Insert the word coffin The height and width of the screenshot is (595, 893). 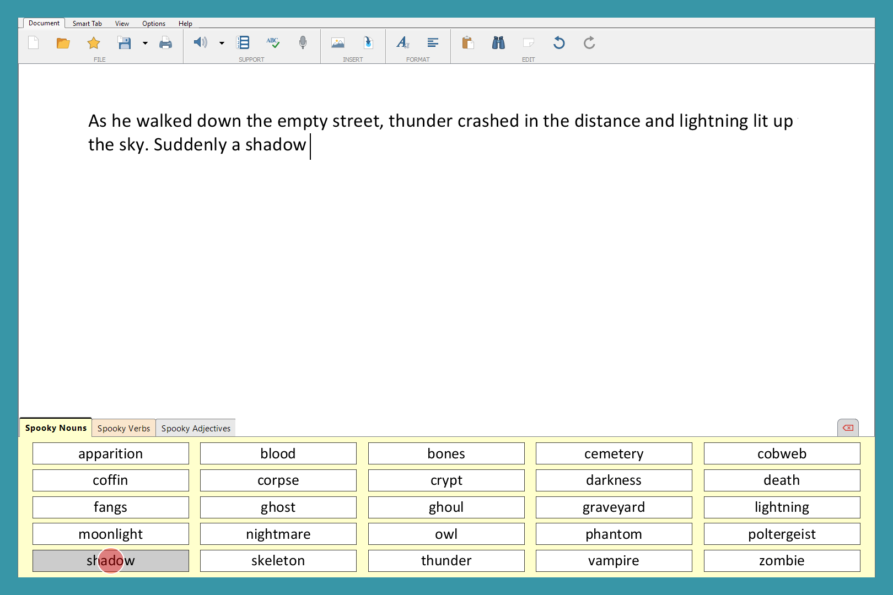point(111,480)
